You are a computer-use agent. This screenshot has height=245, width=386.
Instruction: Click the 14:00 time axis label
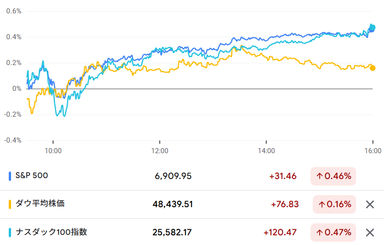266,150
